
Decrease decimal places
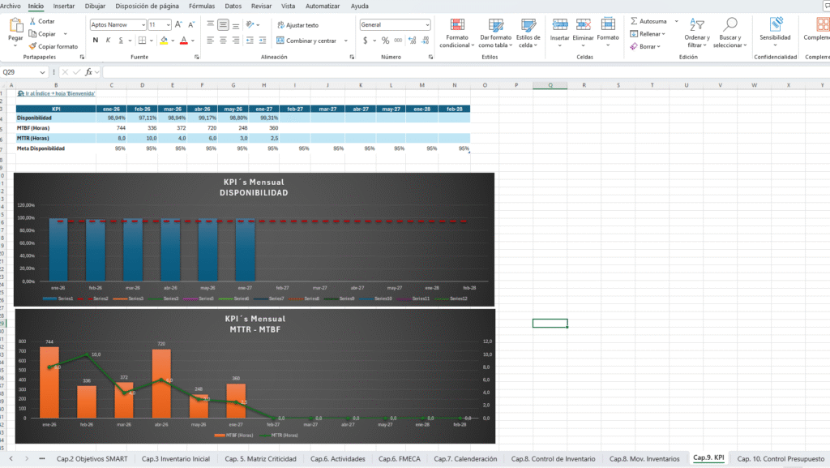[425, 41]
